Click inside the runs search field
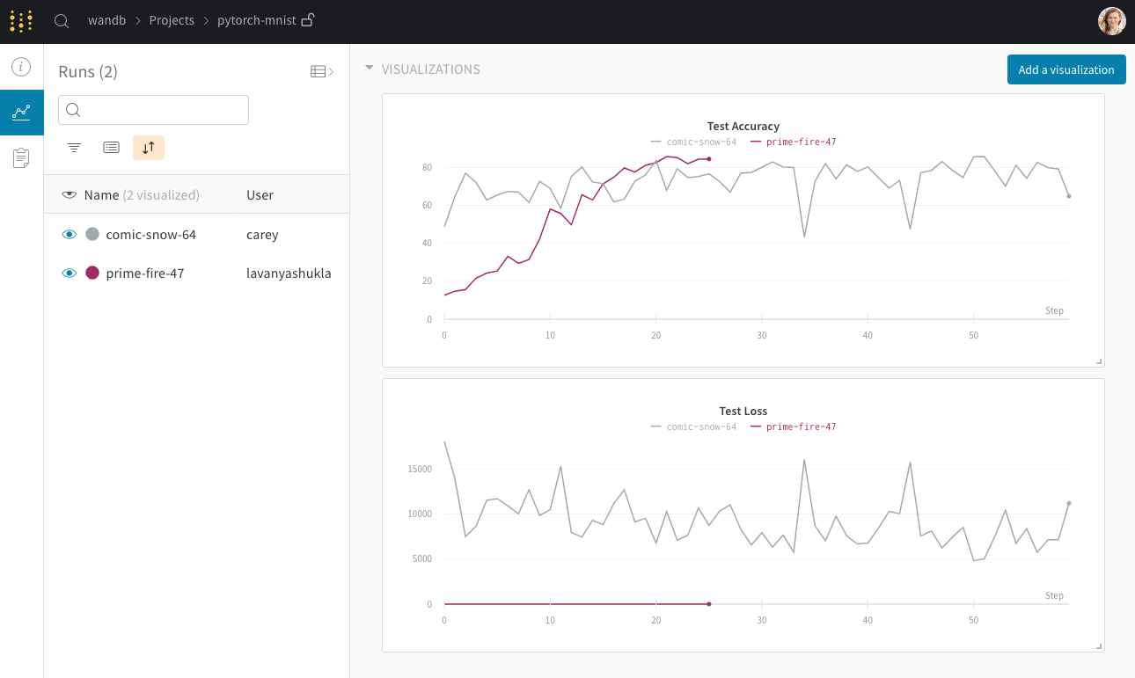Viewport: 1135px width, 678px height. (x=153, y=110)
